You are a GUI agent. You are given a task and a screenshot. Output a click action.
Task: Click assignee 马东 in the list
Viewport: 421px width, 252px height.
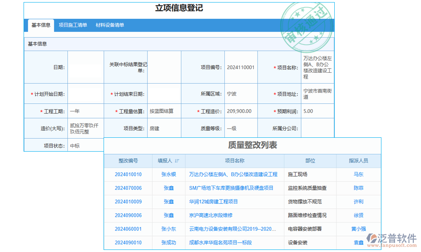358,174
